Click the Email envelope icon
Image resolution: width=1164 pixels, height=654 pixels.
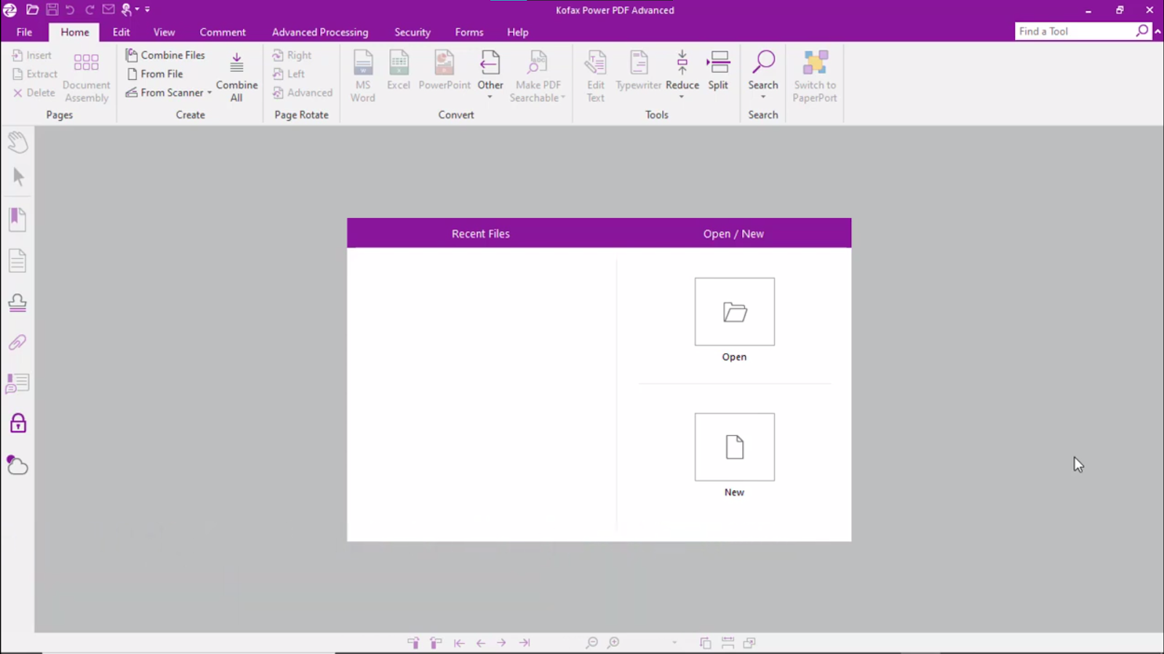click(x=108, y=9)
